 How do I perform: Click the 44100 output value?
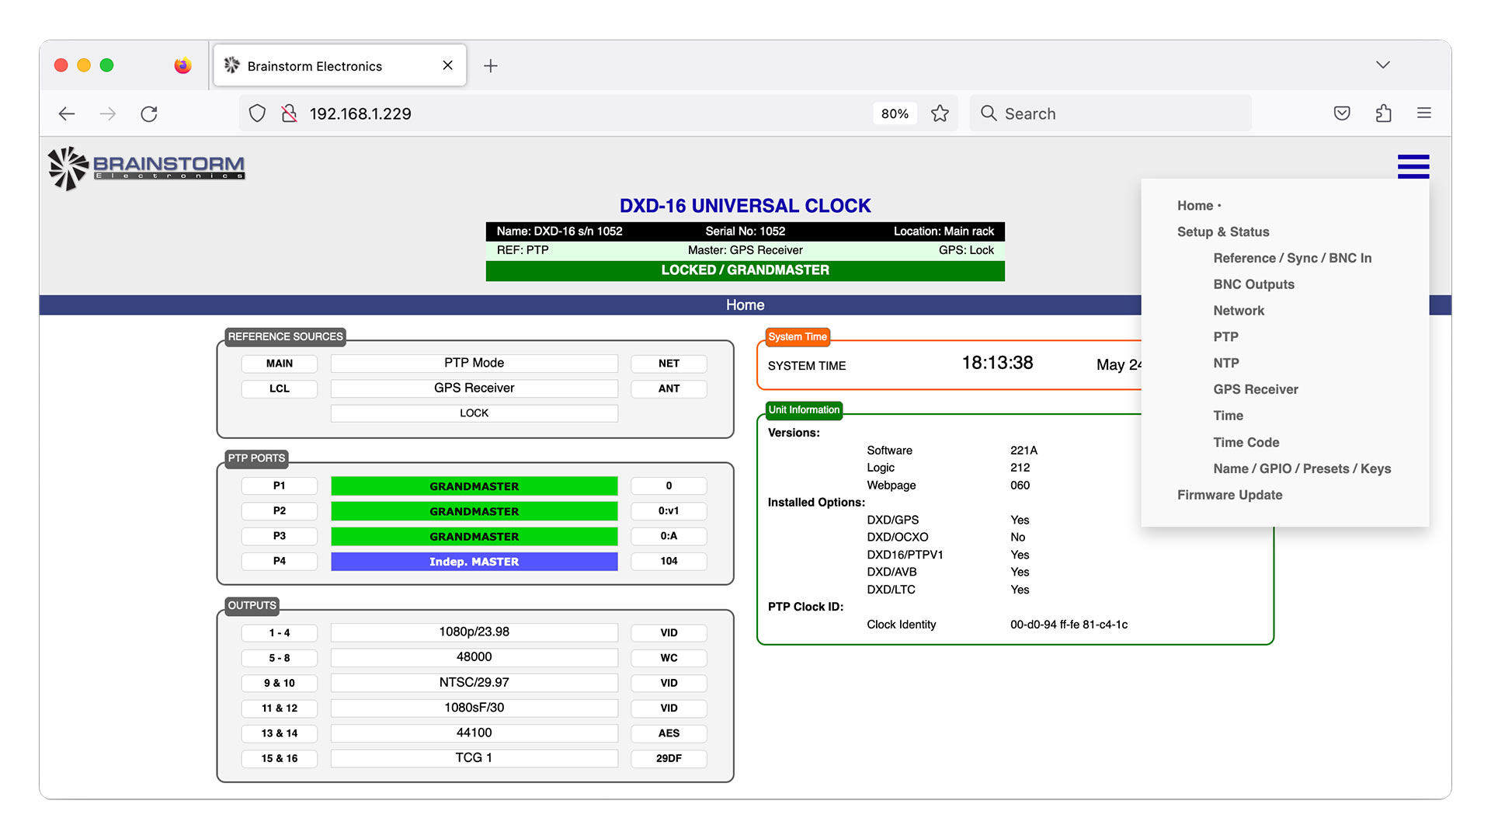click(x=474, y=733)
